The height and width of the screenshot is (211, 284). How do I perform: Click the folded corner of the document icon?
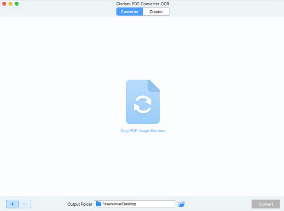(154, 85)
